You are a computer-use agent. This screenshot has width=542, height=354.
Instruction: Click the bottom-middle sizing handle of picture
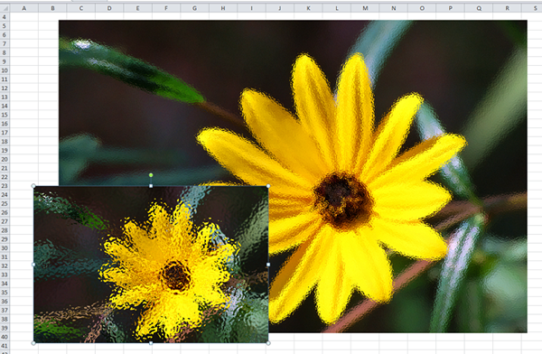pyautogui.click(x=151, y=343)
